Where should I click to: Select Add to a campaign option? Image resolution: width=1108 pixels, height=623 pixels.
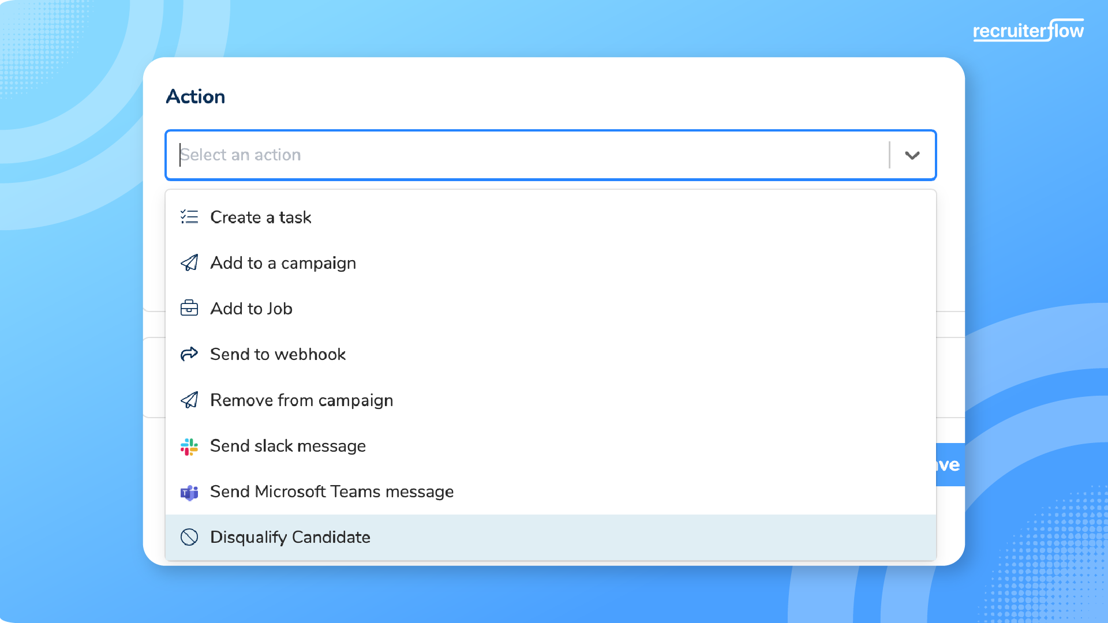(283, 263)
